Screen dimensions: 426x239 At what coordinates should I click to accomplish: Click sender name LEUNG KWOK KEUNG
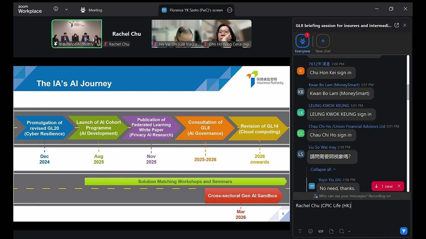pyautogui.click(x=329, y=106)
